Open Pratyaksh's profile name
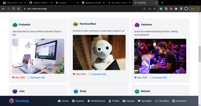201x106 pixels. (x=25, y=24)
